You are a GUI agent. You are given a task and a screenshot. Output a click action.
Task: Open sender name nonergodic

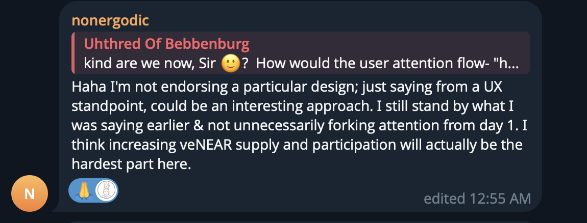(110, 20)
